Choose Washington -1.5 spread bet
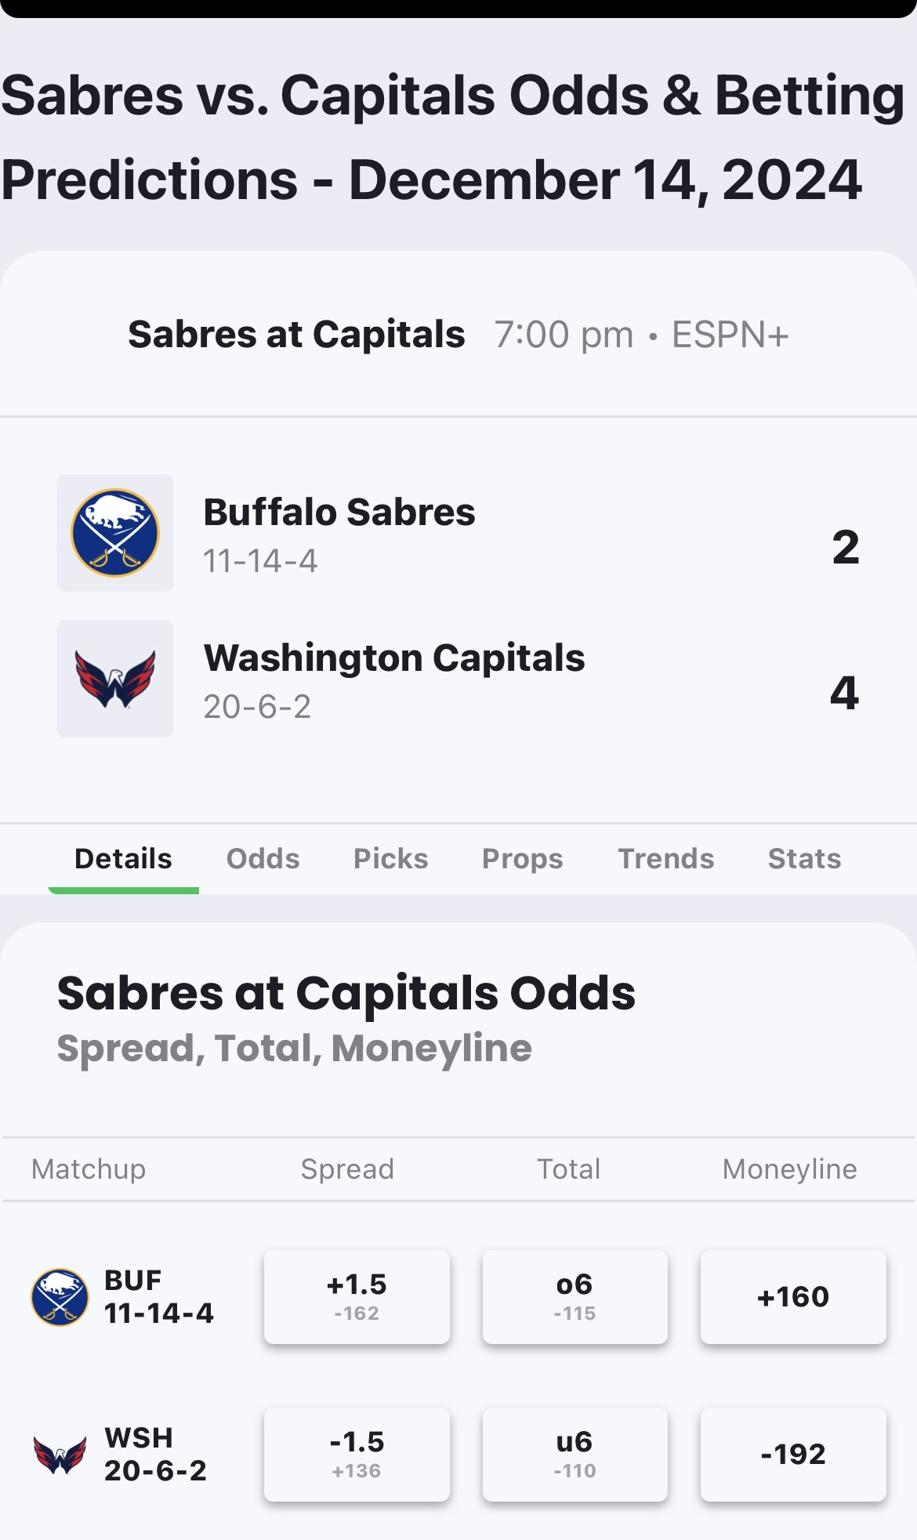The image size is (917, 1540). [x=357, y=1455]
